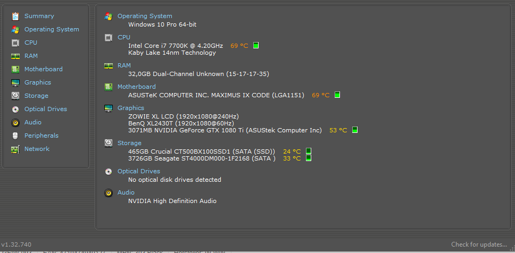Click the Peripherals mouse icon in sidebar
This screenshot has width=515, height=253.
tap(15, 136)
